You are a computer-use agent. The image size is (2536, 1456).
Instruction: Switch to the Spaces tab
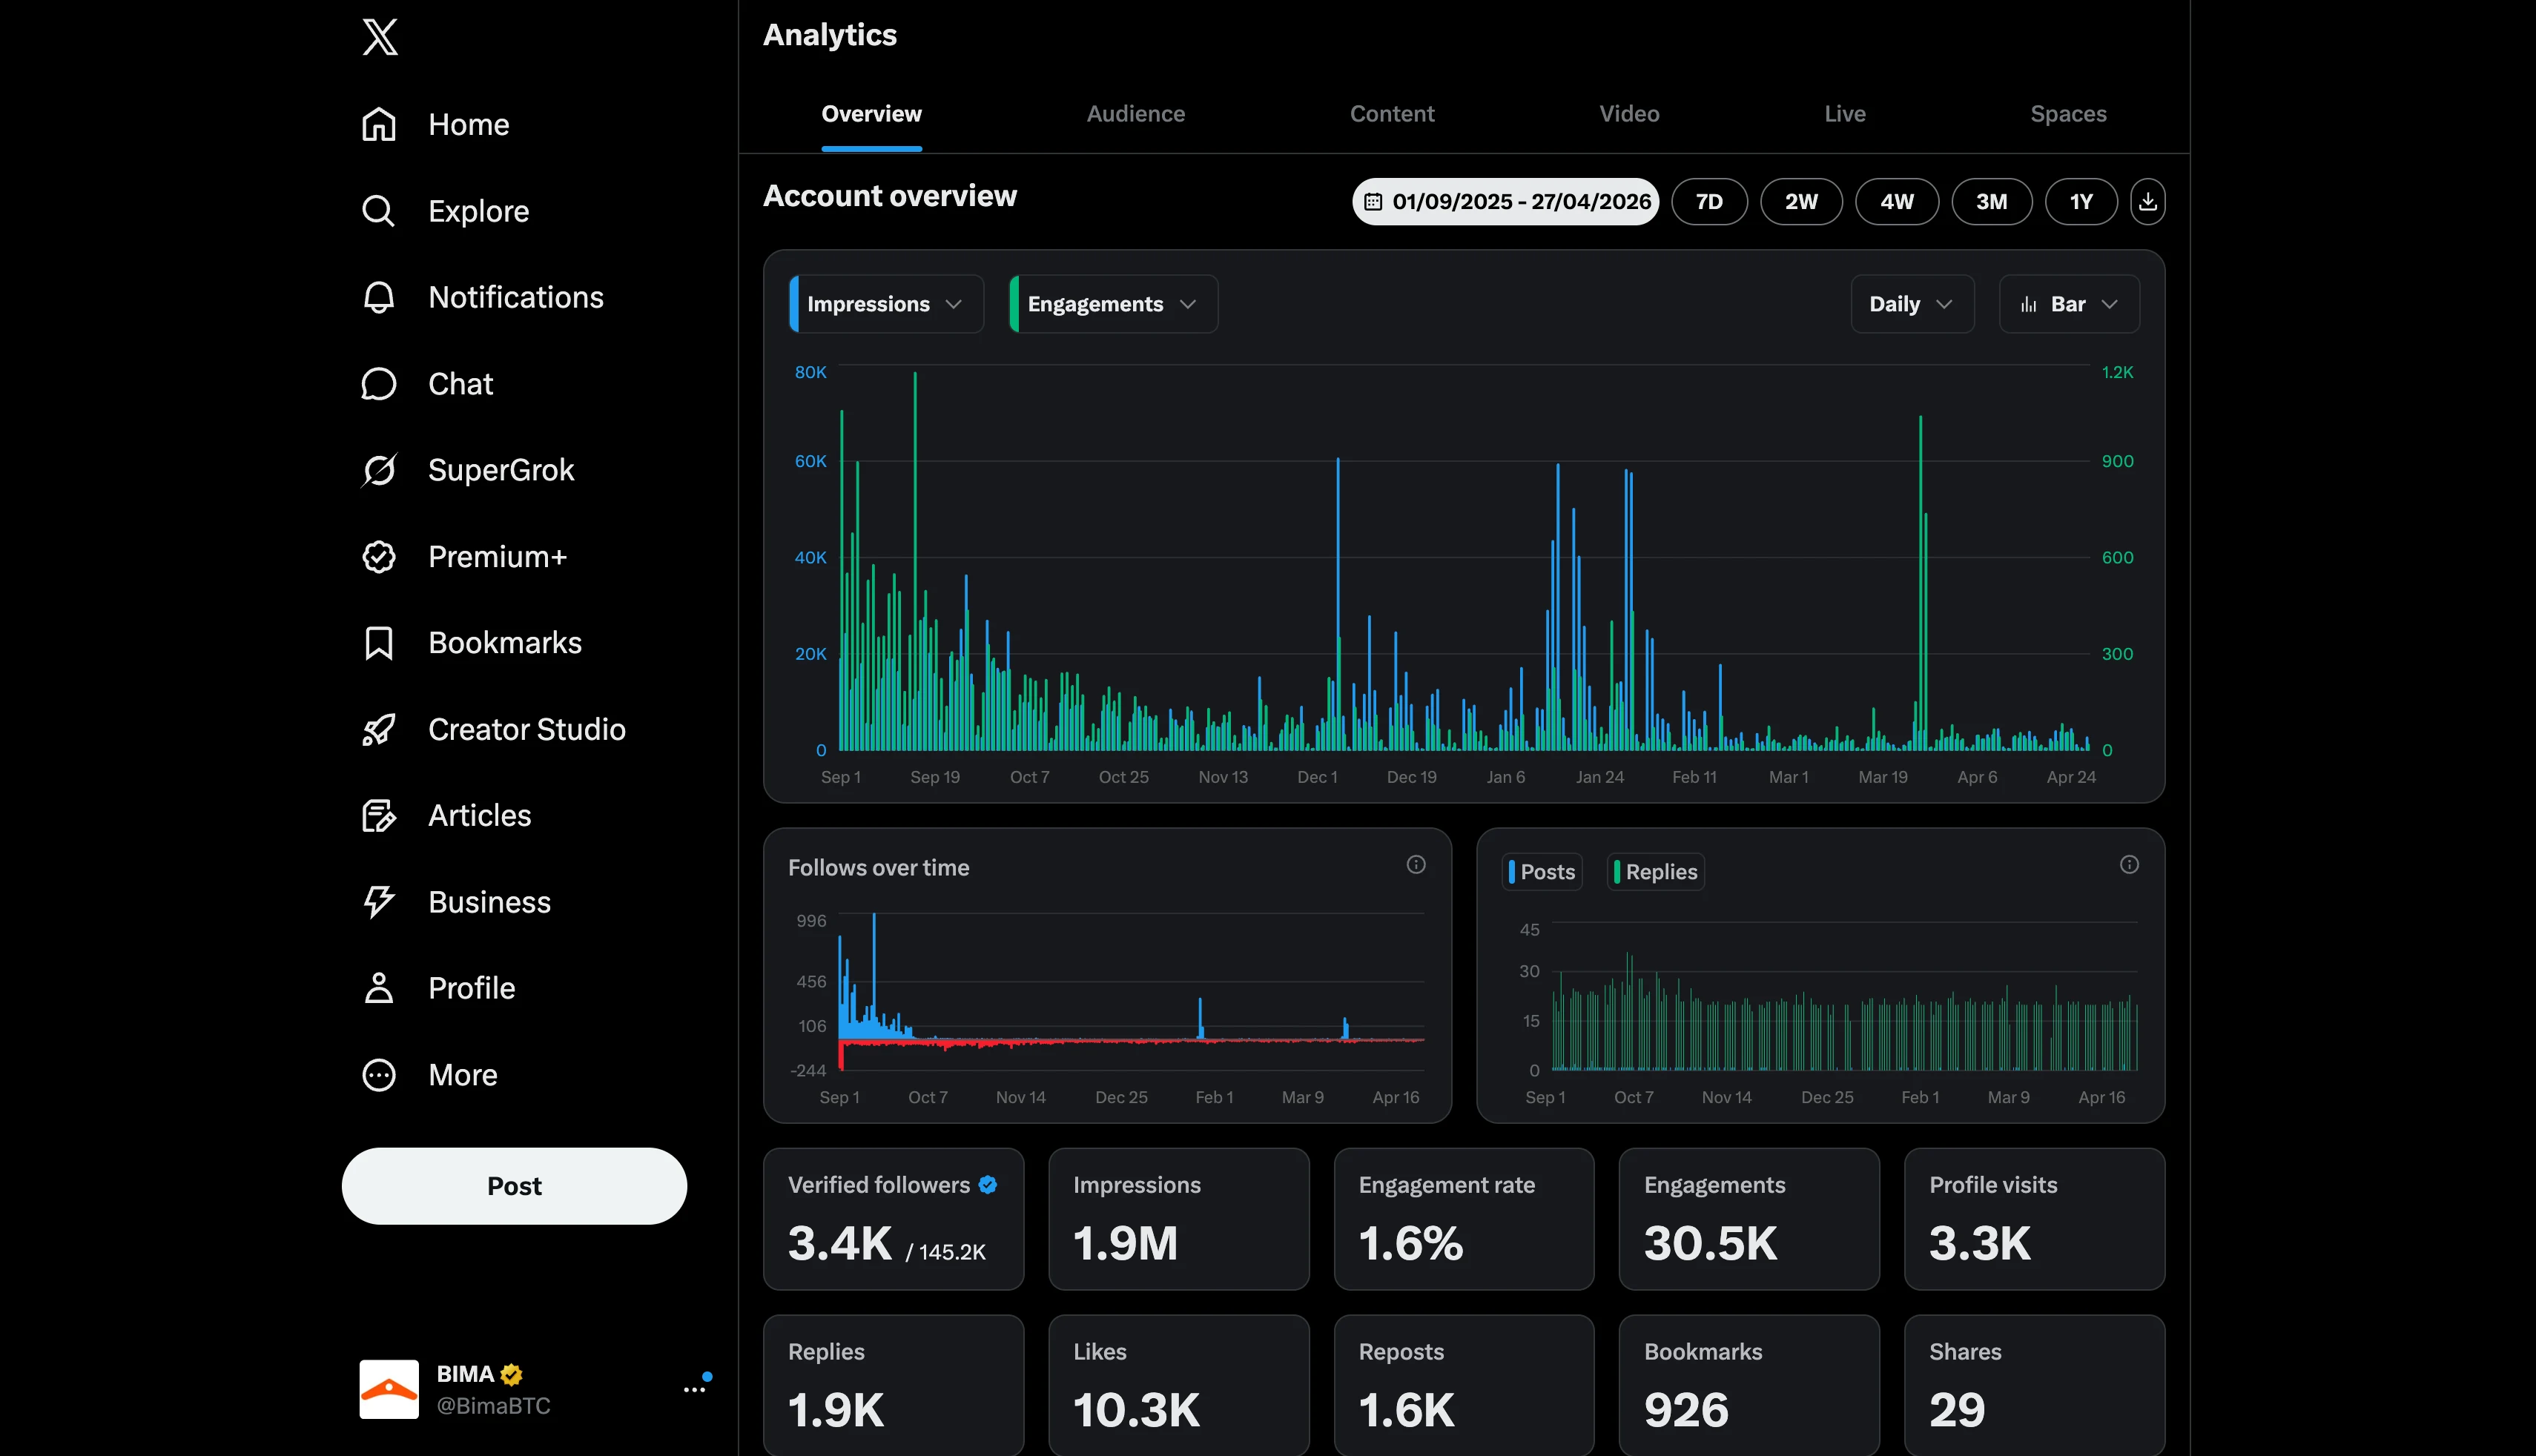point(2068,114)
